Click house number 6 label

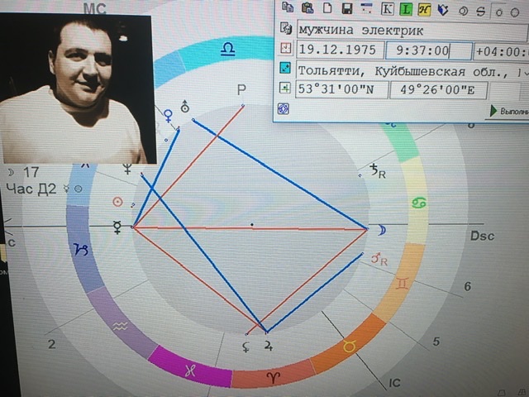click(467, 286)
